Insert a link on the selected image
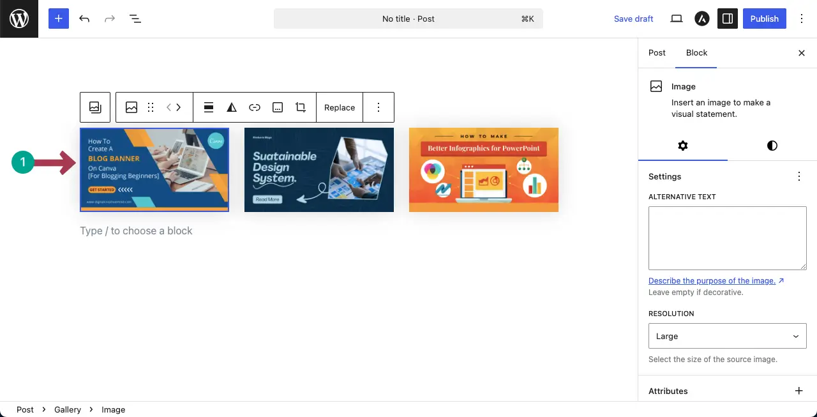Image resolution: width=817 pixels, height=417 pixels. (255, 107)
